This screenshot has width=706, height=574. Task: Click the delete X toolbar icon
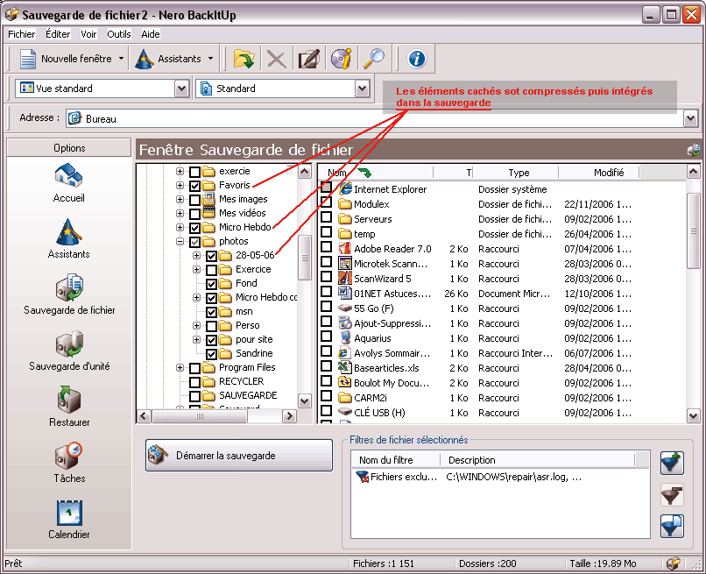[x=277, y=59]
